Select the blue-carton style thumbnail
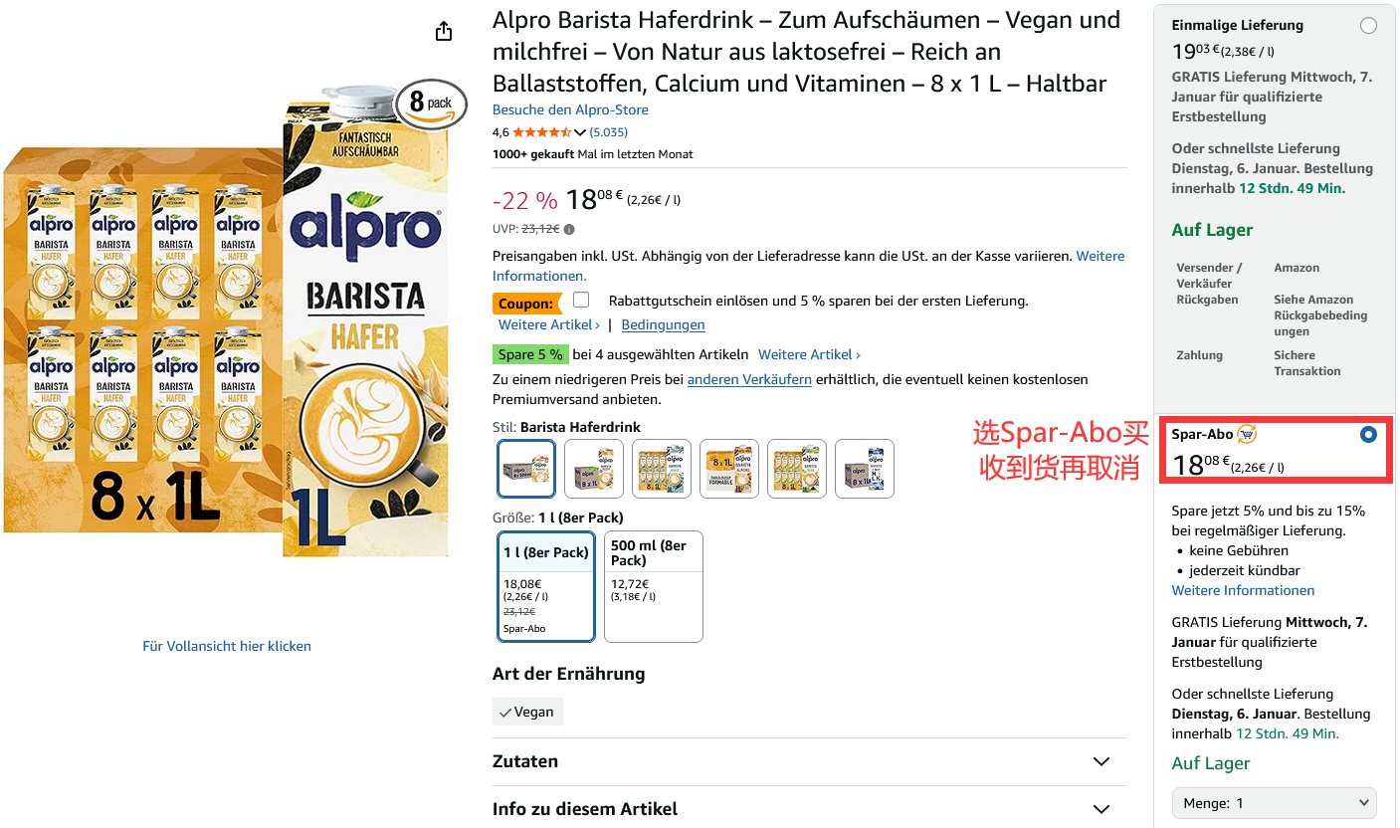Screen dimensions: 1400x828 tap(865, 469)
